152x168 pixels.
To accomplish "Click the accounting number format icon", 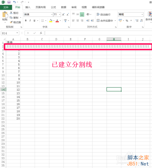I will coord(120,20).
